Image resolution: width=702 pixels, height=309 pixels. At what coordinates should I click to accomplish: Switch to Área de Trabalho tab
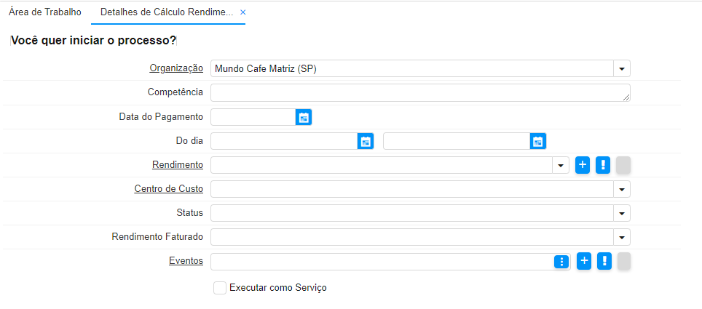[x=44, y=12]
